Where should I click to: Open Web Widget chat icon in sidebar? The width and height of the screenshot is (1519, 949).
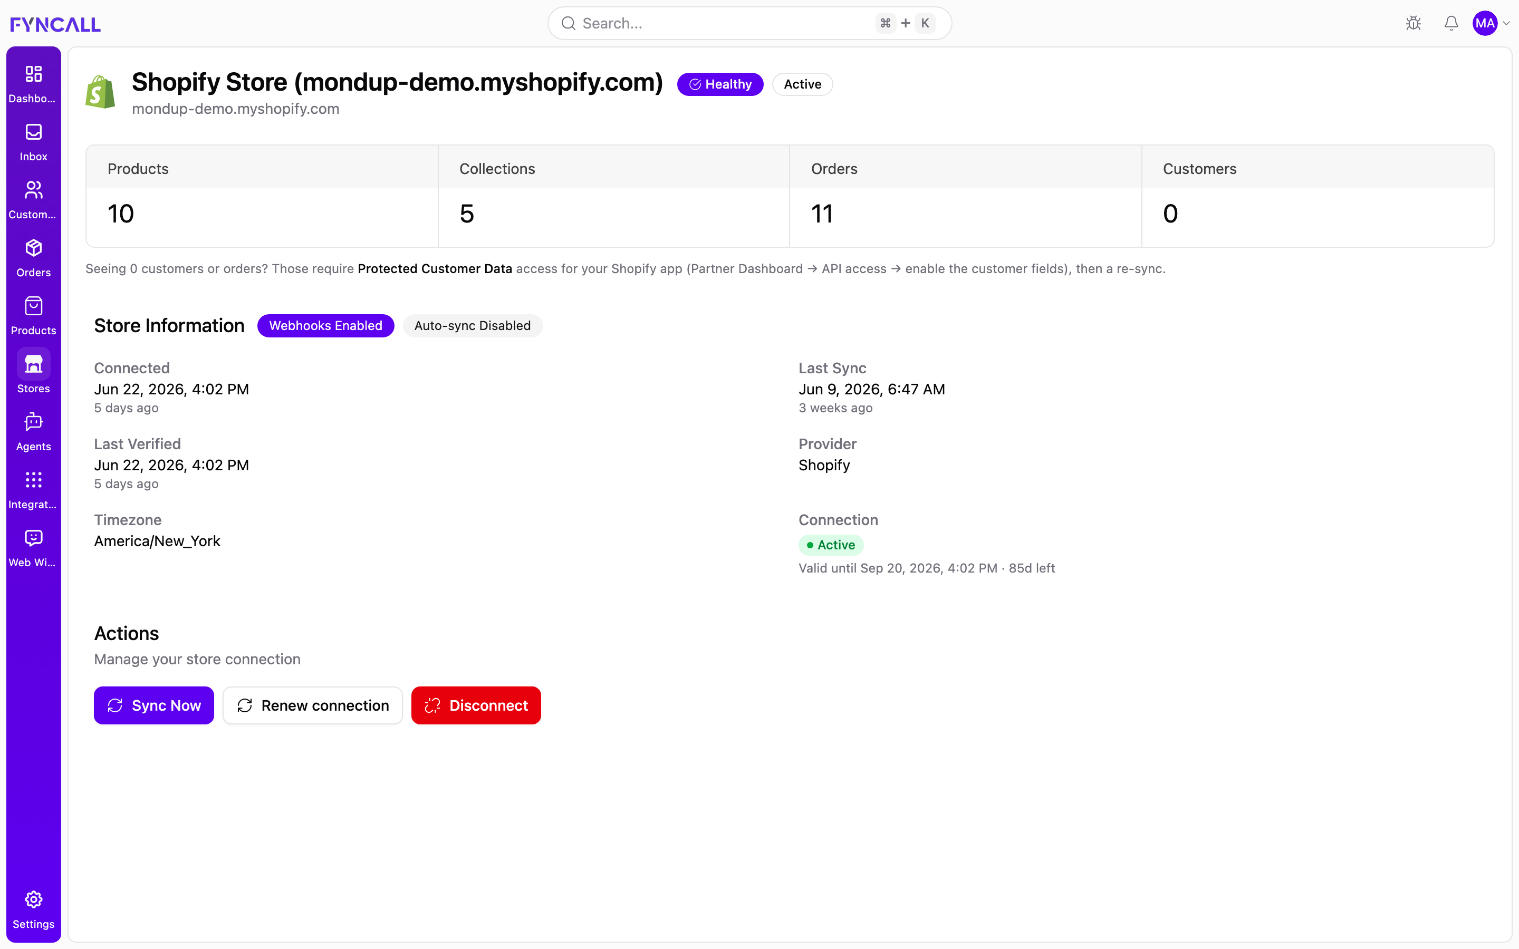[33, 538]
